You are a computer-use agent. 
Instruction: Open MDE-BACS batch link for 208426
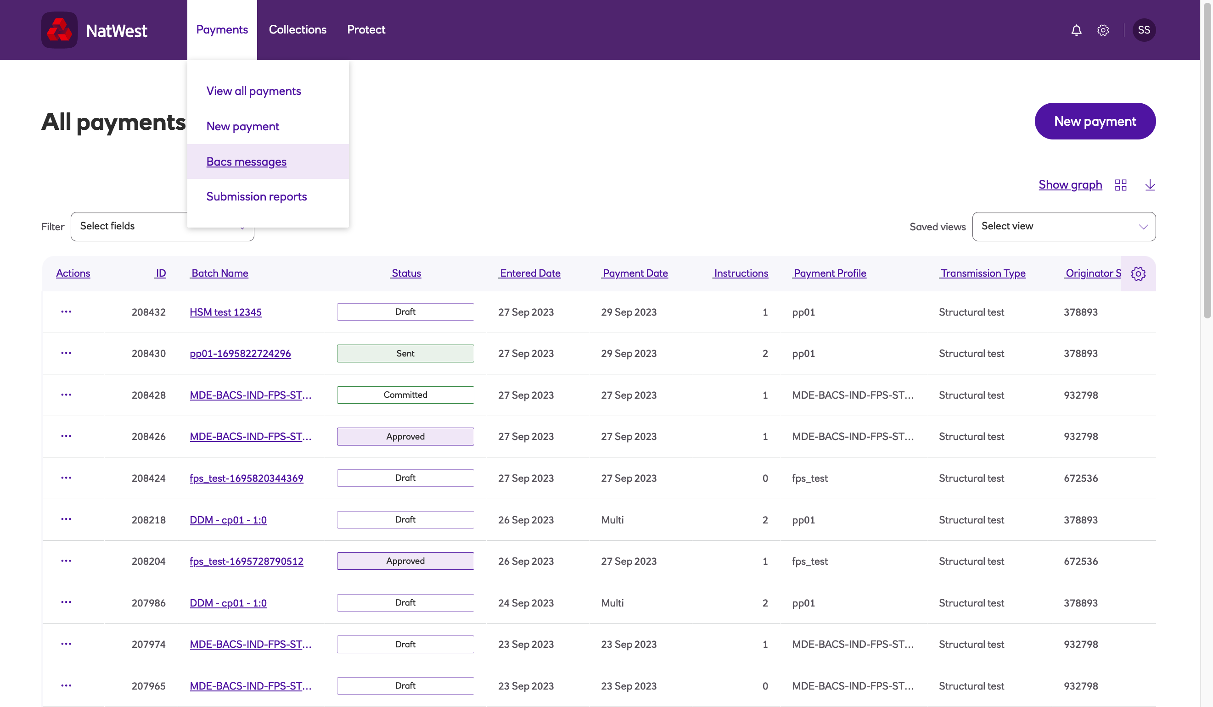click(x=251, y=437)
